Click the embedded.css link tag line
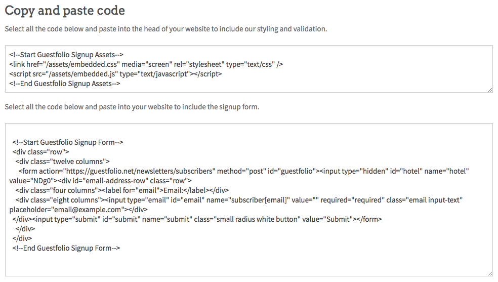This screenshot has width=498, height=282. click(x=146, y=64)
